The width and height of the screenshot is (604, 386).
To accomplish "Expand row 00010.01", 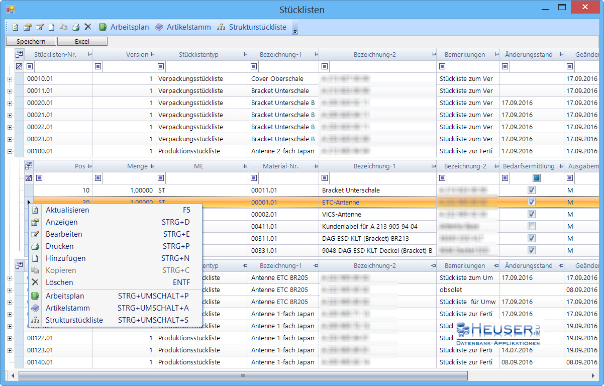I will (10, 79).
